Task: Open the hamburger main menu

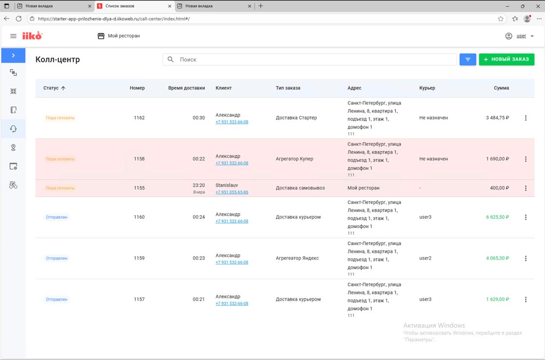Action: [13, 36]
